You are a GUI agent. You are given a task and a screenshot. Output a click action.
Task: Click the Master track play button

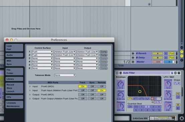click(133, 62)
